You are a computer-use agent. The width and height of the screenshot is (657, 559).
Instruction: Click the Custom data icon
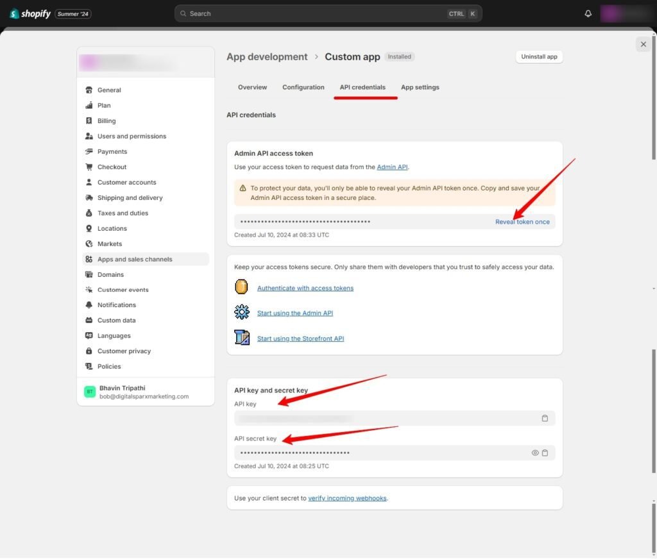tap(89, 321)
